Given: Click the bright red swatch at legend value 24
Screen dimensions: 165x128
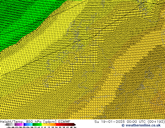Looking at the screenshot, I should tap(57, 124).
